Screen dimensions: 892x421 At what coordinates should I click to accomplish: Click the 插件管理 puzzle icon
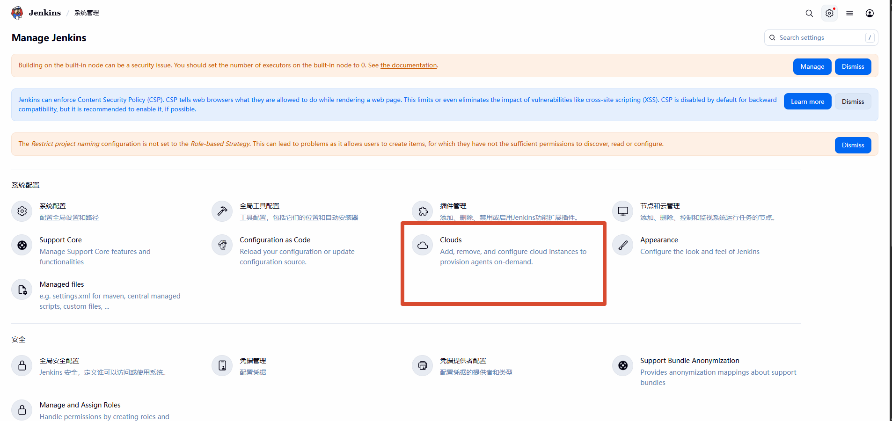click(423, 211)
